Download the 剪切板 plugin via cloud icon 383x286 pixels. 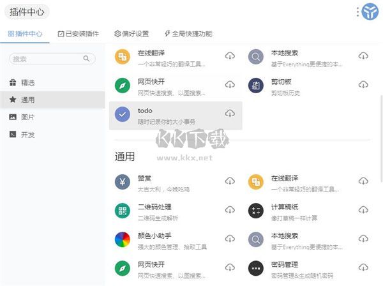[363, 85]
